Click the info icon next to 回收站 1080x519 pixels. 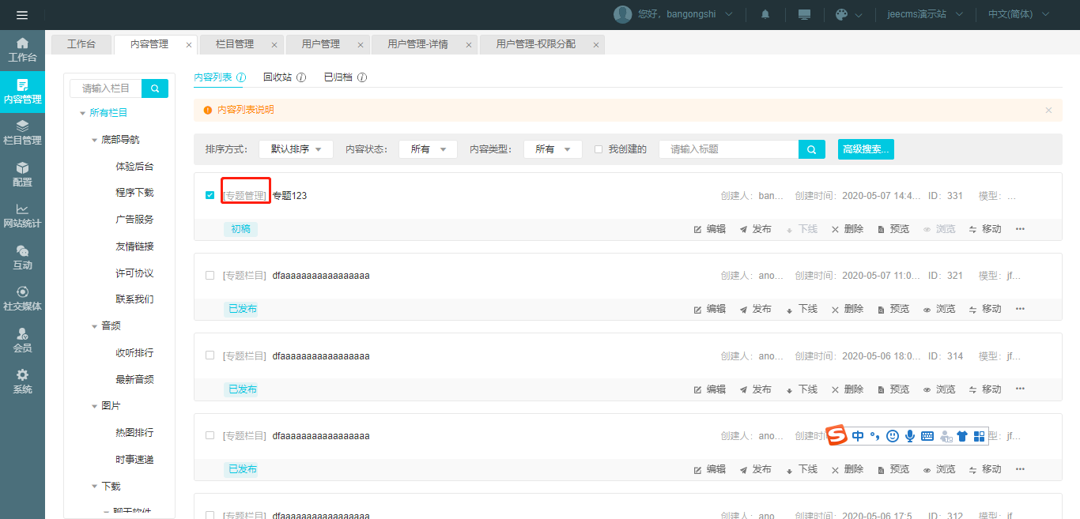(300, 77)
